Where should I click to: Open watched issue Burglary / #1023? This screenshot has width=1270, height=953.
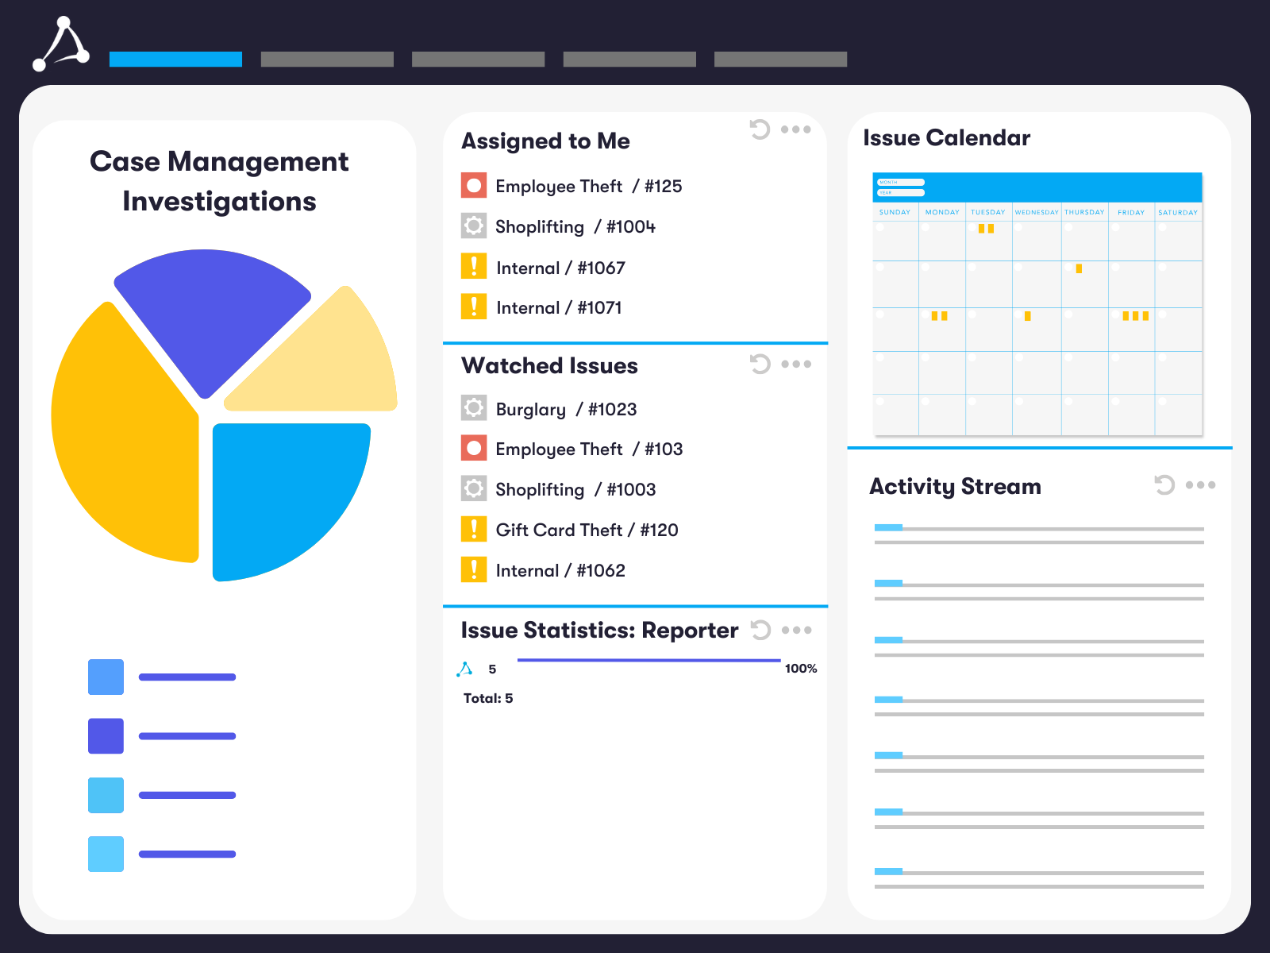point(566,409)
